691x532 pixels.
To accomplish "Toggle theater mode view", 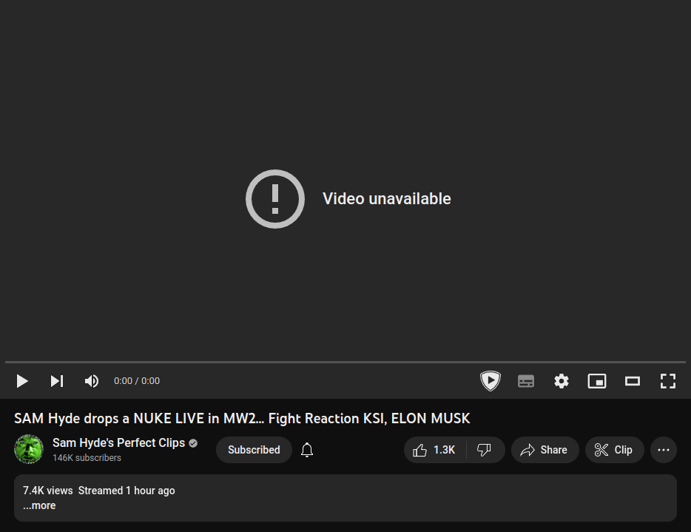I will tap(633, 381).
